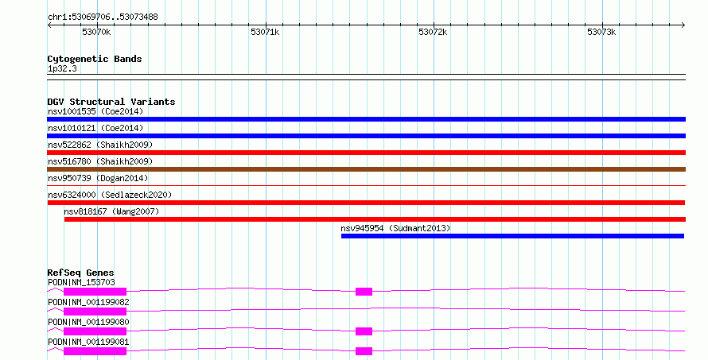This screenshot has width=708, height=360.
Task: Click the nsv6324000 (Sedlazeck2020) red bar
Action: (366, 203)
